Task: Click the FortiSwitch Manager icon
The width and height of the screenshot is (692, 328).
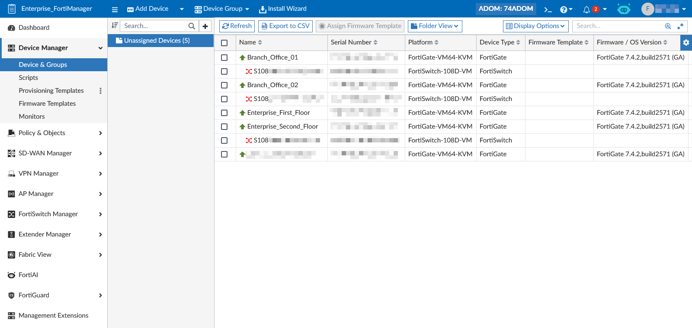Action: (11, 214)
